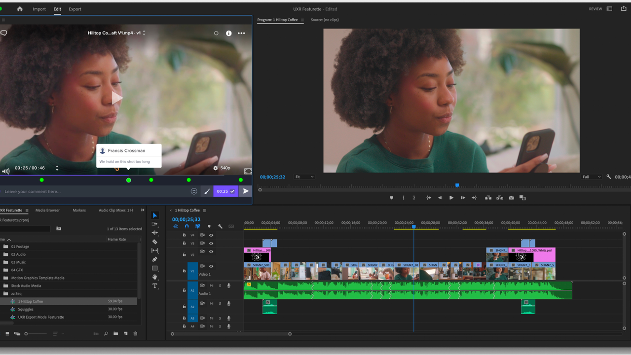Image resolution: width=631 pixels, height=355 pixels.
Task: Toggle timeline snapping magnet icon
Action: click(186, 226)
